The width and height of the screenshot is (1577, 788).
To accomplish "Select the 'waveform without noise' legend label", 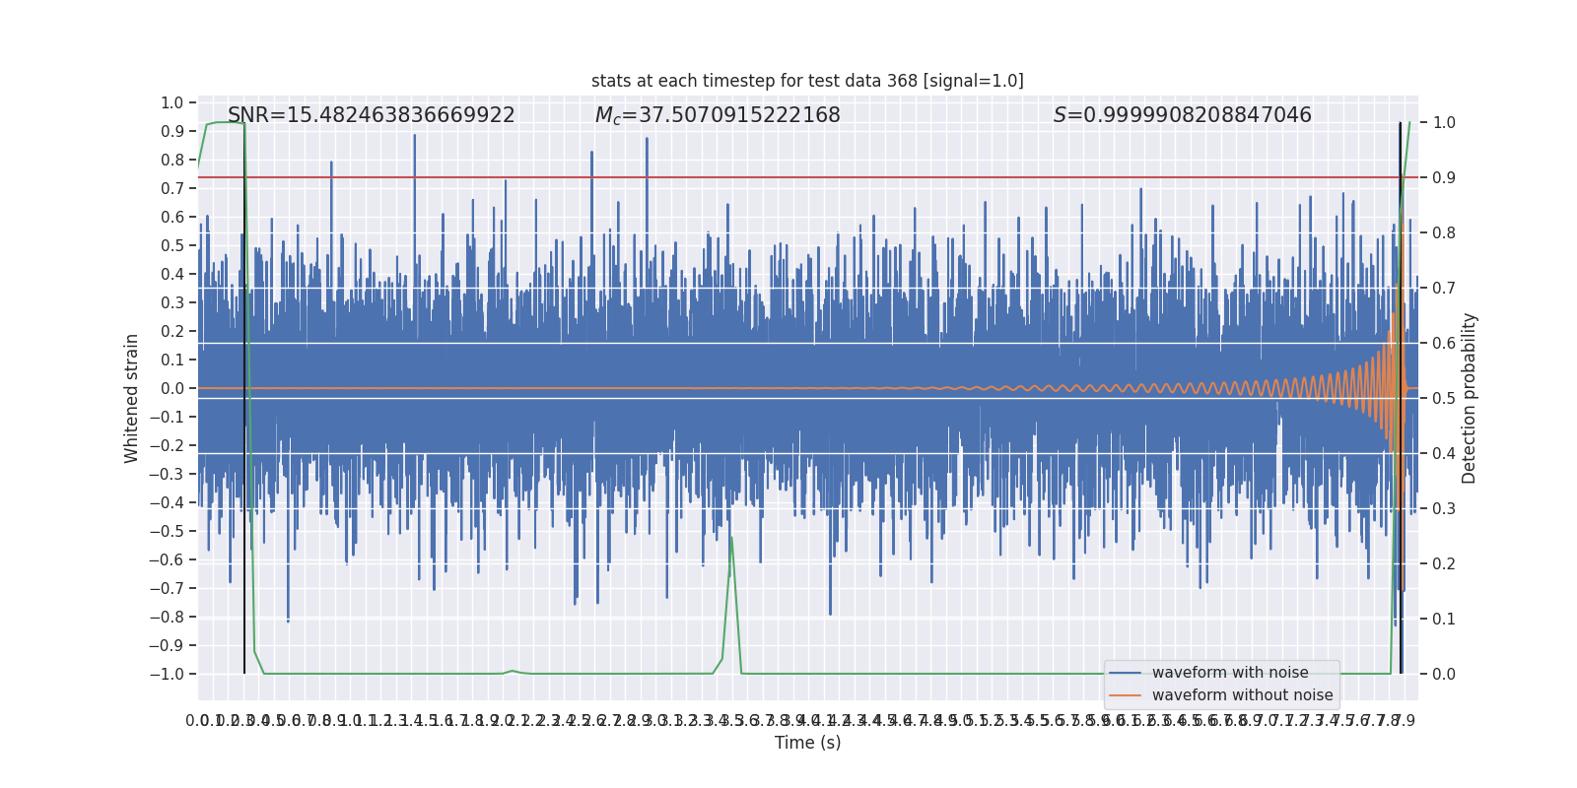I will pos(1242,695).
